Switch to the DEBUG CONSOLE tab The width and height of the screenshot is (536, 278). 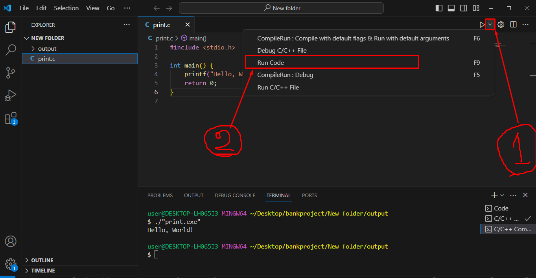click(x=235, y=195)
